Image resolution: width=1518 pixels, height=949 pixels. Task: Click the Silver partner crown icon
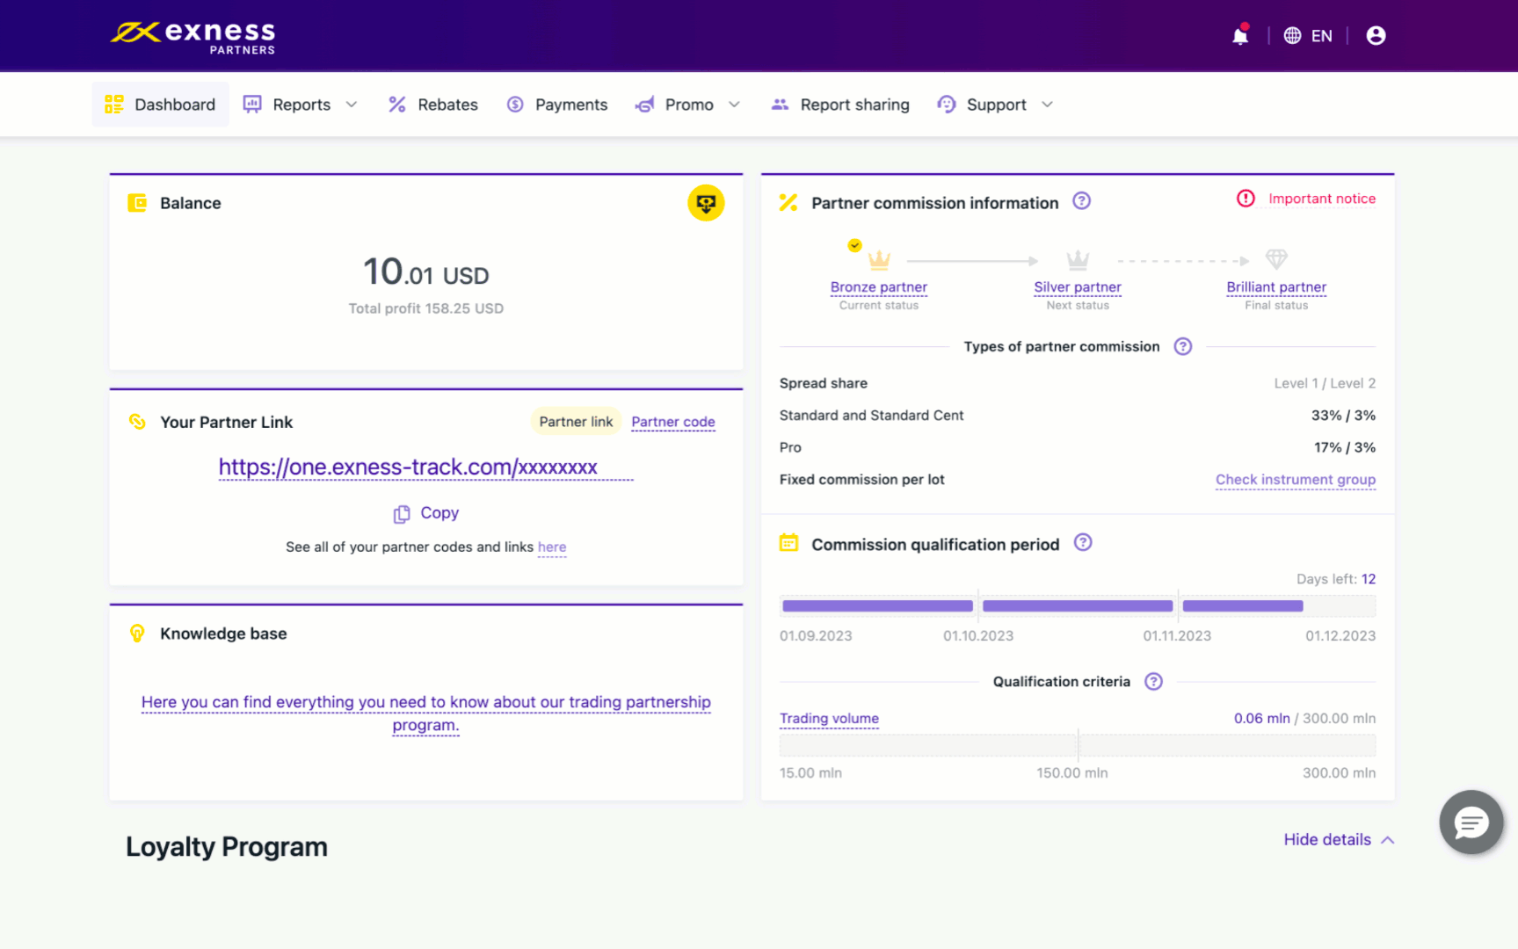click(x=1078, y=260)
